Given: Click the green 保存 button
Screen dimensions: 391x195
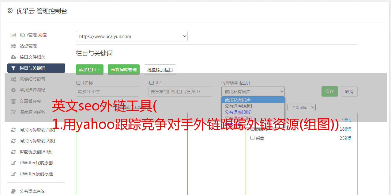Looking at the screenshot, I should [x=330, y=91].
